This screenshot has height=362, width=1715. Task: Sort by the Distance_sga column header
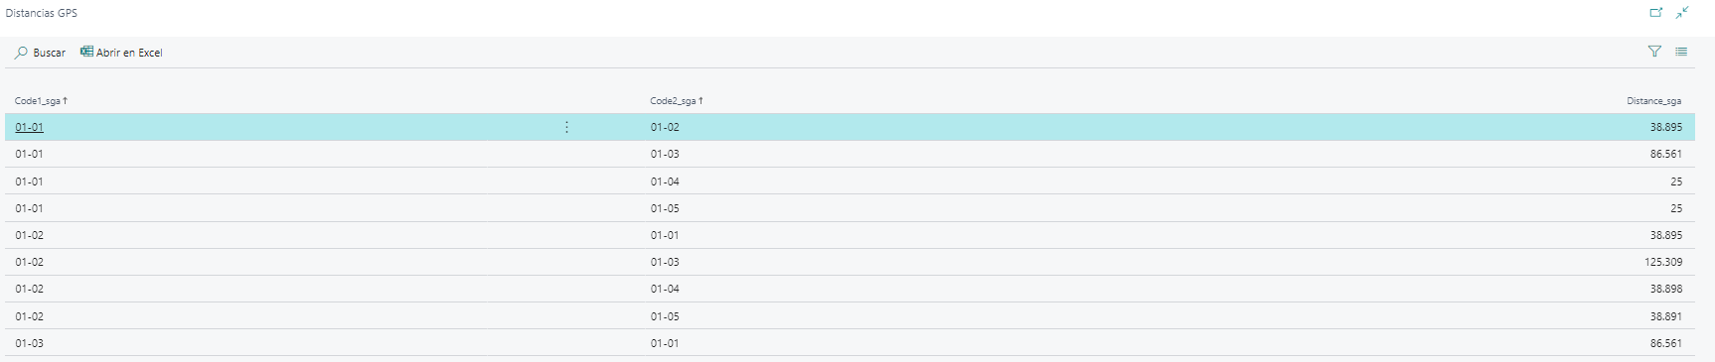(1653, 101)
